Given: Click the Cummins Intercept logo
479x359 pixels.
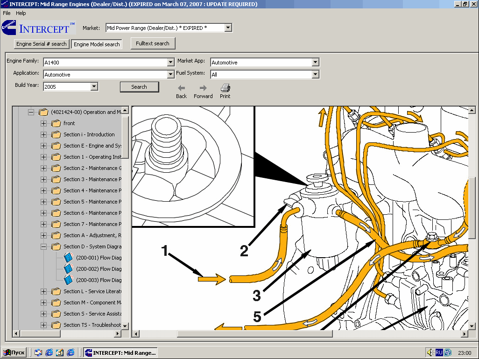Looking at the screenshot, I should [x=38, y=28].
